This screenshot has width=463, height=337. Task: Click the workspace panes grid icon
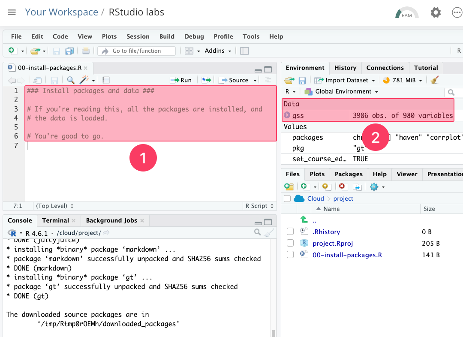(189, 51)
